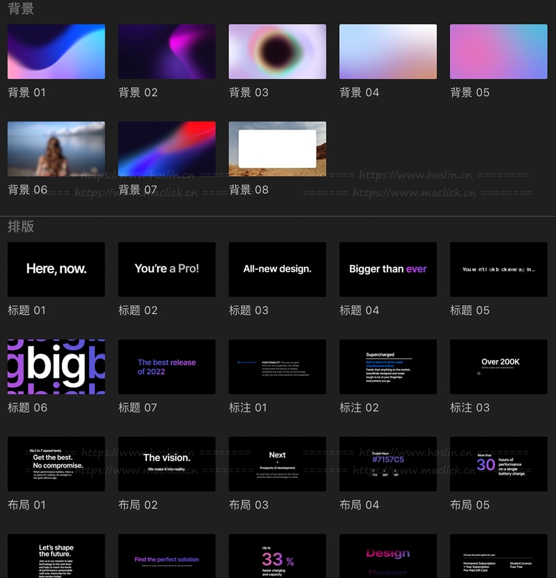This screenshot has height=578, width=556.
Task: Choose the 背景 06 blurred woman thumbnail
Action: point(56,149)
